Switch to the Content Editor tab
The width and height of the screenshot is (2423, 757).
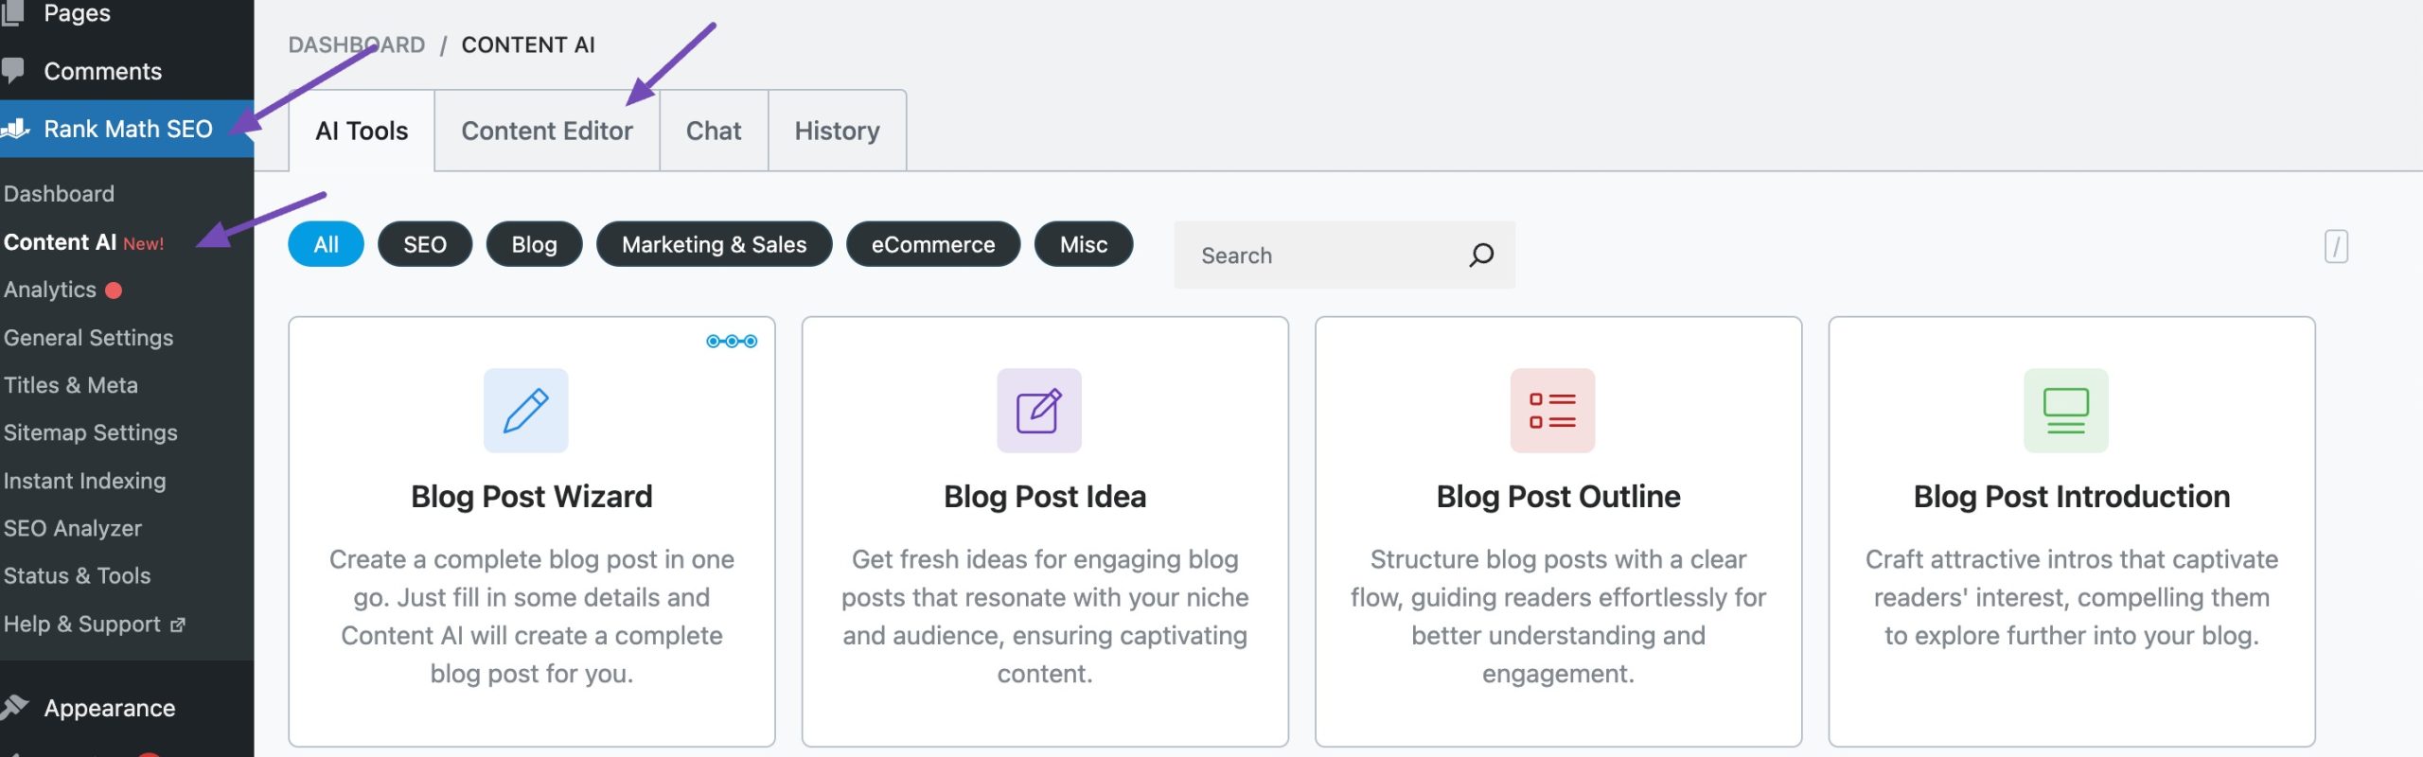(x=546, y=131)
